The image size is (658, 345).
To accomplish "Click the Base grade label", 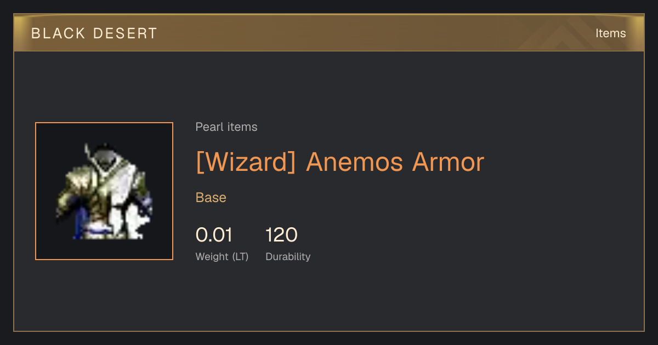I will pos(211,198).
